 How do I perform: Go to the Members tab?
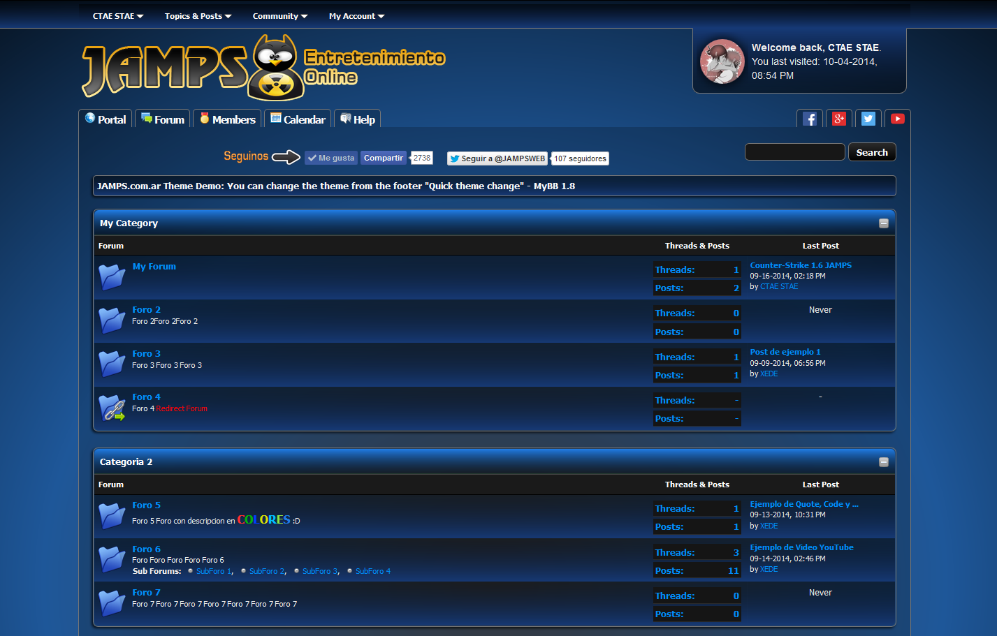pyautogui.click(x=227, y=119)
